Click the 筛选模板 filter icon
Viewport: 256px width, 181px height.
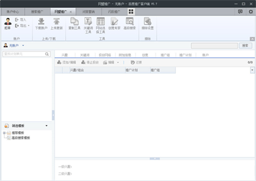coord(7,126)
